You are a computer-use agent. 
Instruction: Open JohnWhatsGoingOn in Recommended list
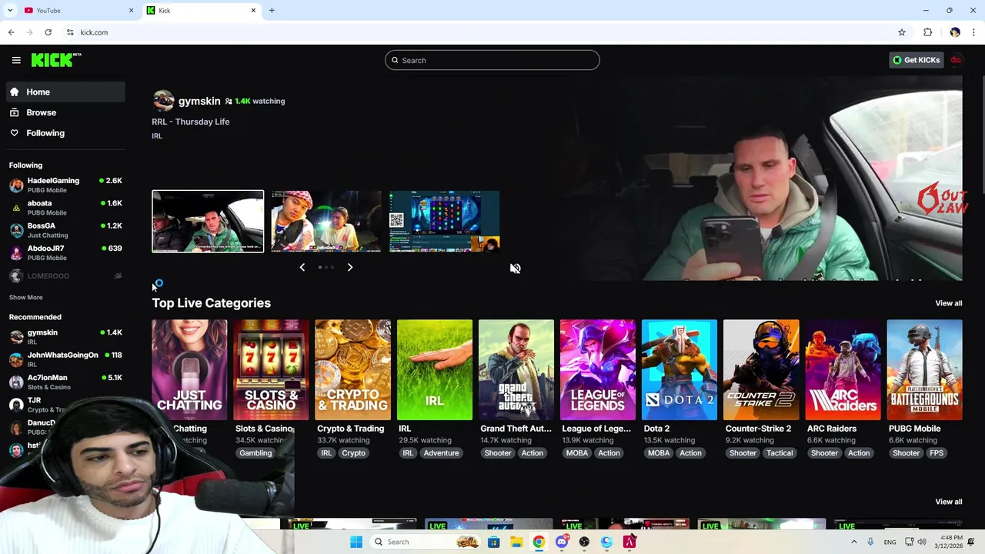(x=65, y=359)
